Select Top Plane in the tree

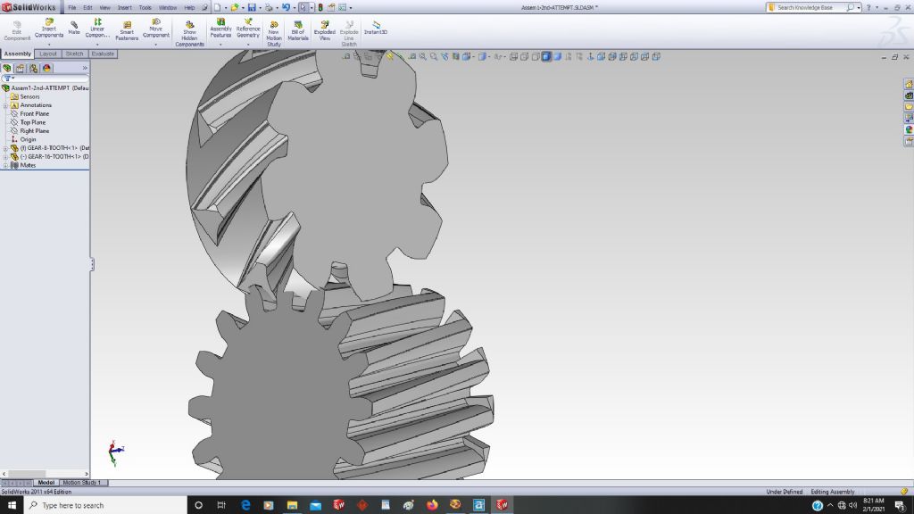(x=33, y=122)
